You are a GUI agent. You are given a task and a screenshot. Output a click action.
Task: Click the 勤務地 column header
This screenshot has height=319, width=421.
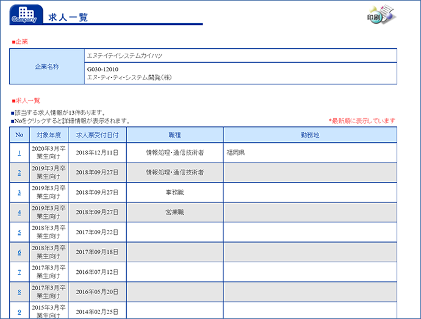point(310,135)
